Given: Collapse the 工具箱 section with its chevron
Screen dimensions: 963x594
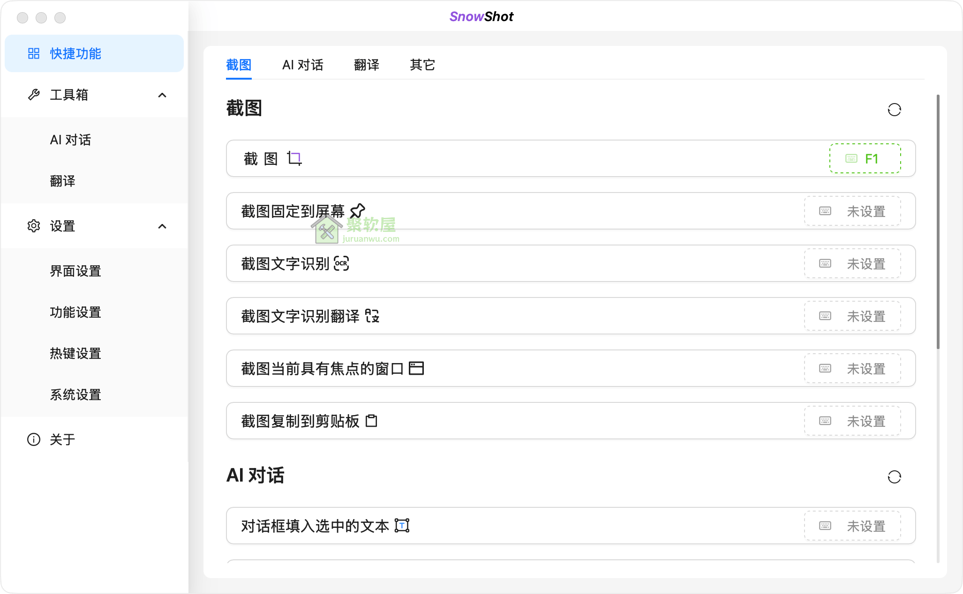Looking at the screenshot, I should [162, 95].
